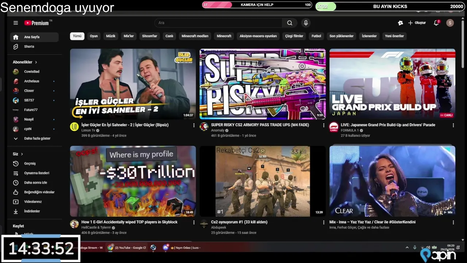
Task: Select the Müzik filter chip
Action: click(111, 36)
